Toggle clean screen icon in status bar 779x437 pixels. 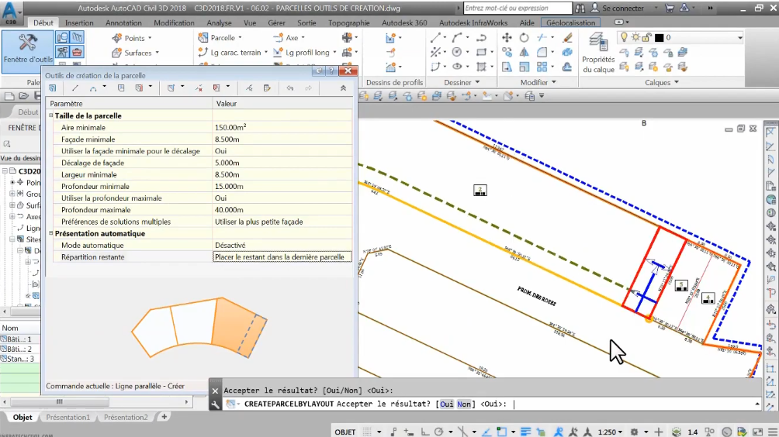tap(757, 432)
